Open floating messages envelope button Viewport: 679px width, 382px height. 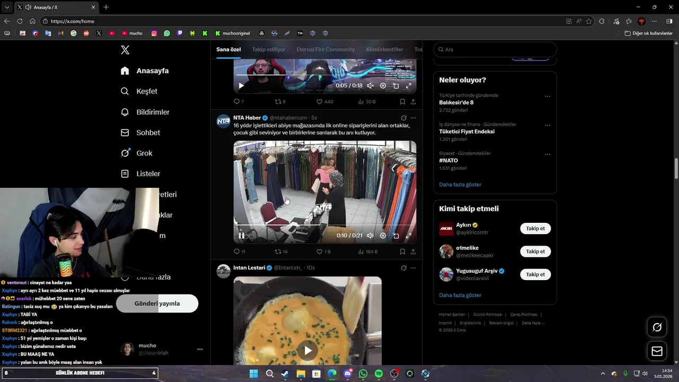click(657, 351)
